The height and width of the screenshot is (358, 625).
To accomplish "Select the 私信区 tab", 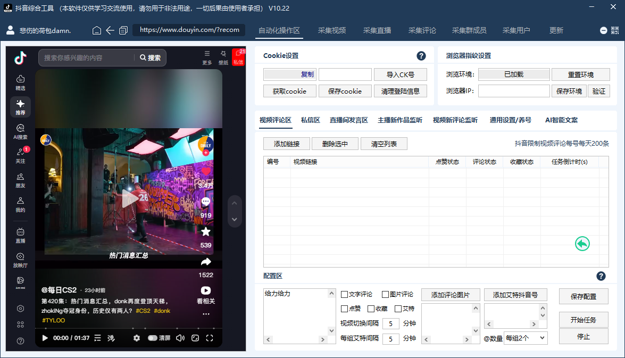I will tap(310, 120).
